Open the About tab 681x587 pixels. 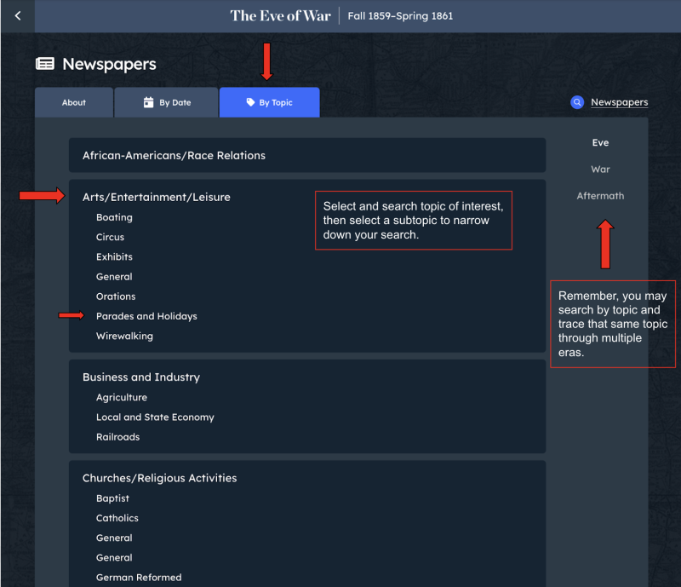click(x=74, y=102)
